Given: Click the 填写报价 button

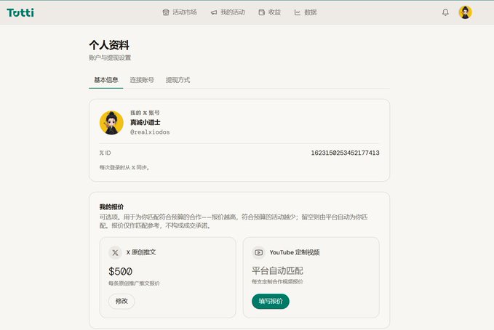Looking at the screenshot, I should [x=271, y=302].
